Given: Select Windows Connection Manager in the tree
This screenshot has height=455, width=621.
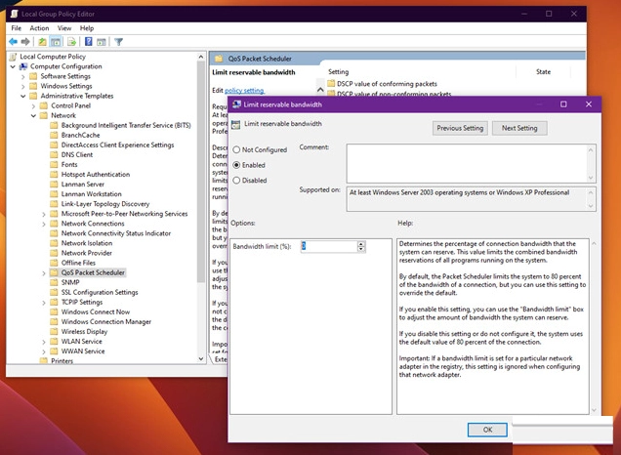Looking at the screenshot, I should pyautogui.click(x=106, y=321).
